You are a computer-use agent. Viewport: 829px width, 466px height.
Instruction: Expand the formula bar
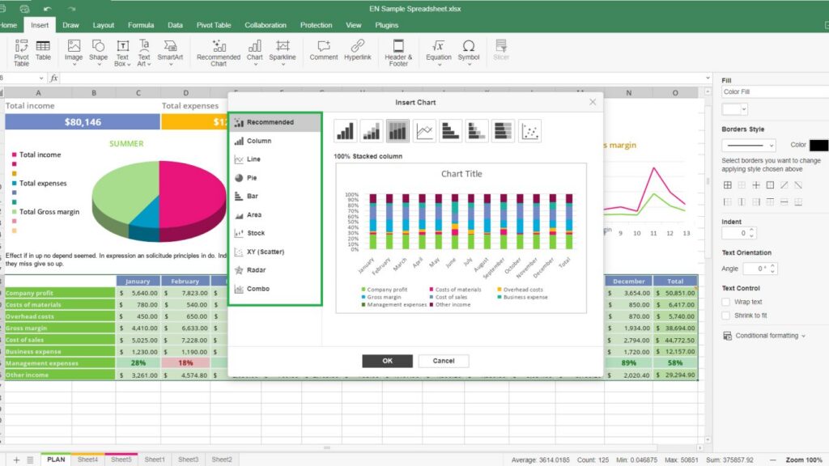click(708, 78)
